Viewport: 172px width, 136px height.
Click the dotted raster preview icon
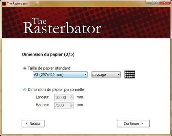click(x=130, y=74)
